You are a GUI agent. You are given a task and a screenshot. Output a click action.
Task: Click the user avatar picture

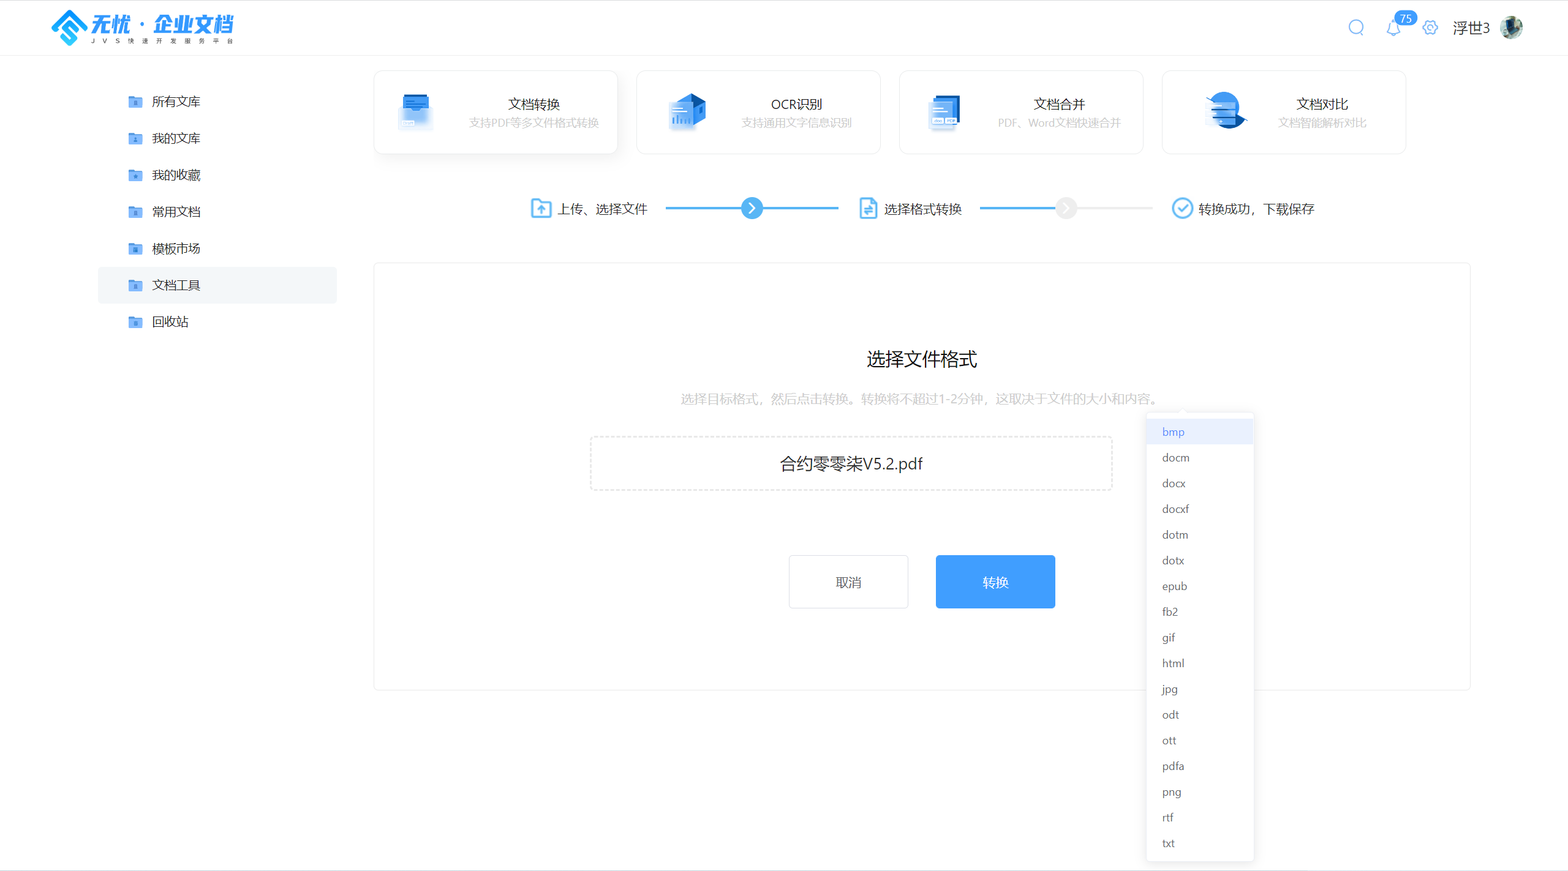(x=1511, y=28)
